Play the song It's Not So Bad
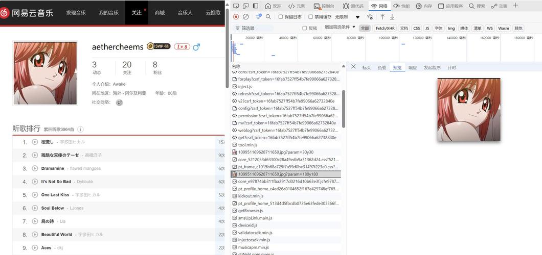542x255 pixels. click(35, 181)
